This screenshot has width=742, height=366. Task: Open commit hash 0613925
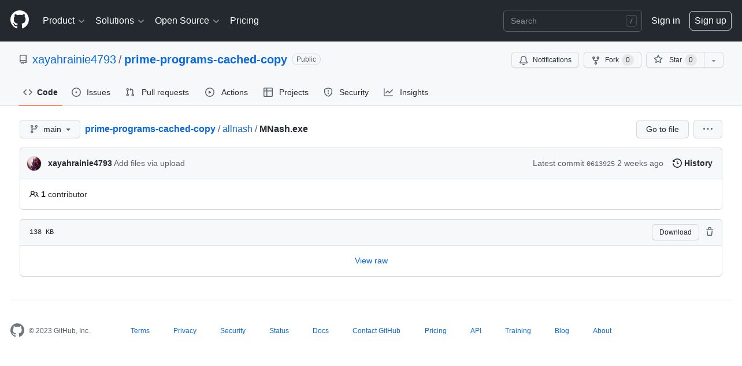coord(600,164)
